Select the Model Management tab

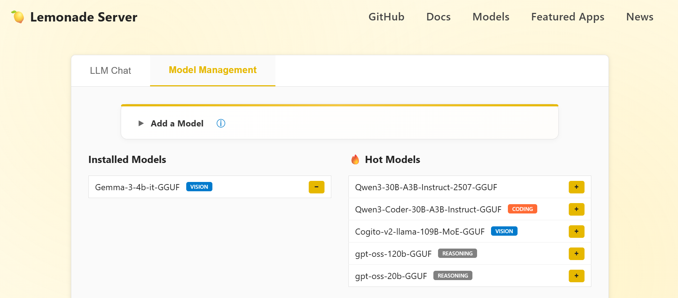212,70
